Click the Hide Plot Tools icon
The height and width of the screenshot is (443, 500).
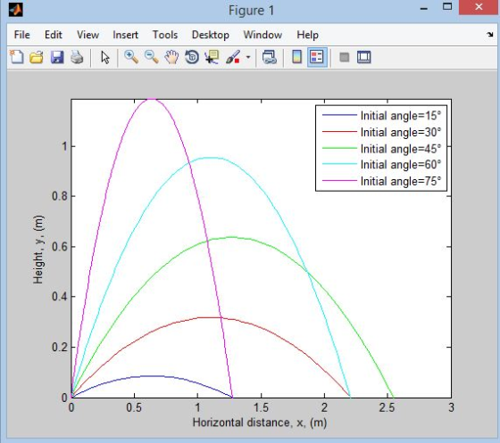[x=345, y=58]
